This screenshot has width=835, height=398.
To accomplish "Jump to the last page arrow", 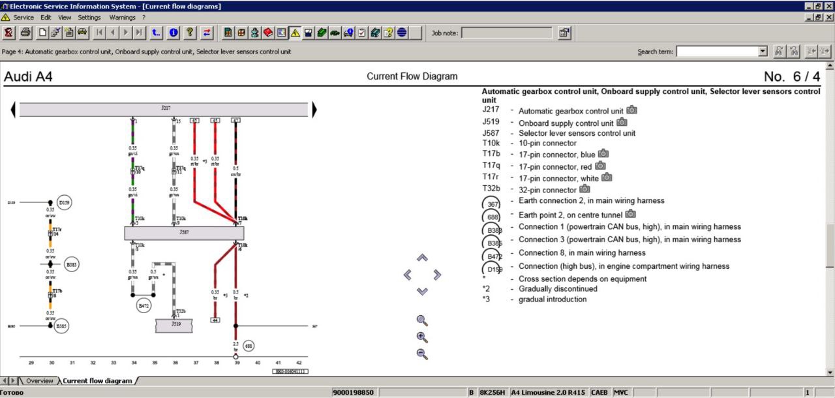I will click(139, 32).
